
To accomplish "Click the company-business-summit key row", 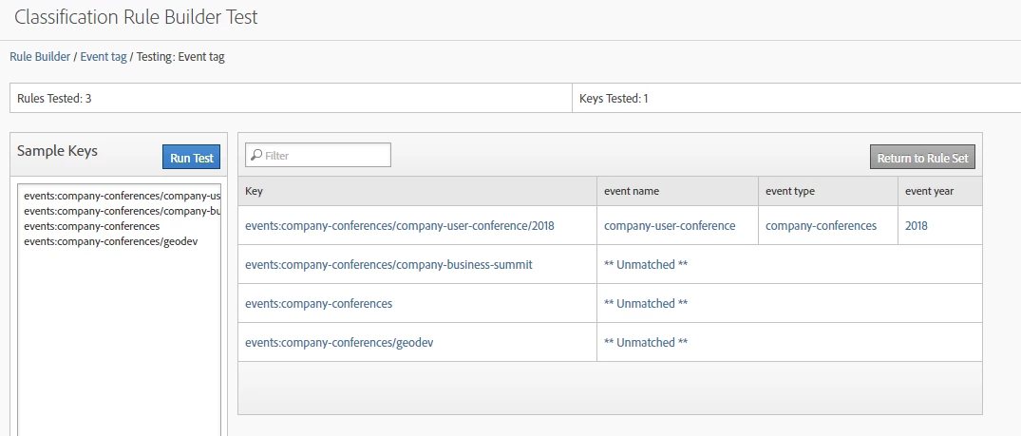I will 388,265.
